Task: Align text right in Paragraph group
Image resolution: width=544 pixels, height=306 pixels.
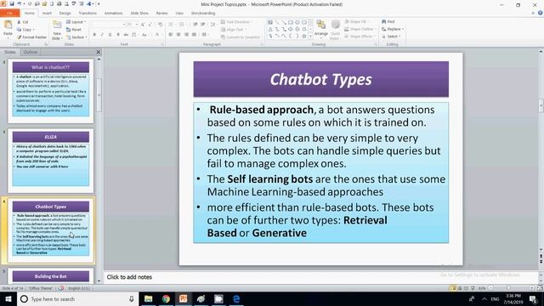Action: point(186,35)
